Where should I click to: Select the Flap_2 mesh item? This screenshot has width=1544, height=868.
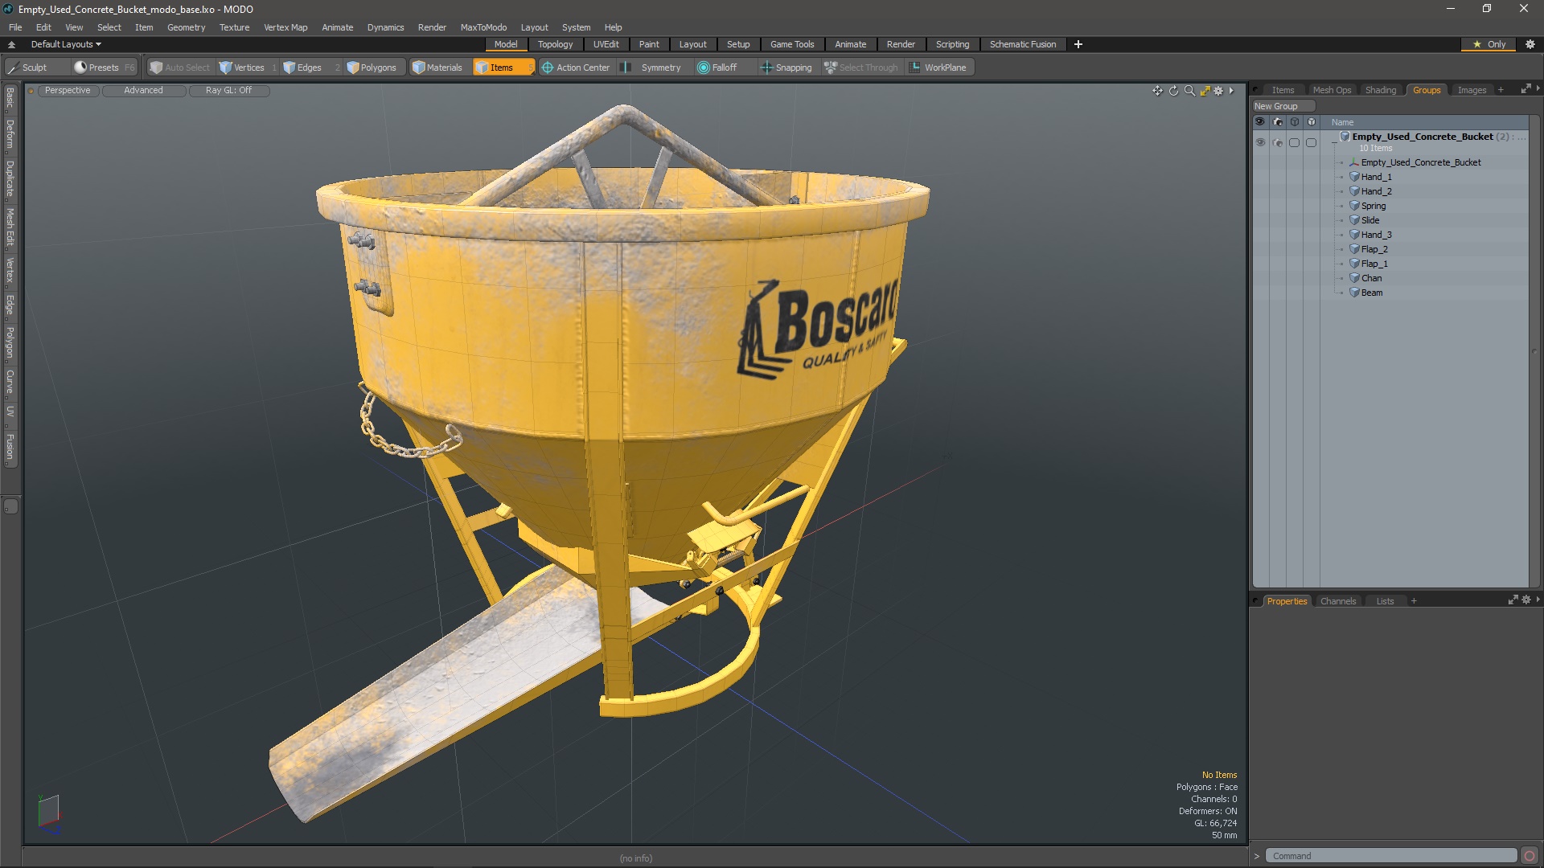1374,249
